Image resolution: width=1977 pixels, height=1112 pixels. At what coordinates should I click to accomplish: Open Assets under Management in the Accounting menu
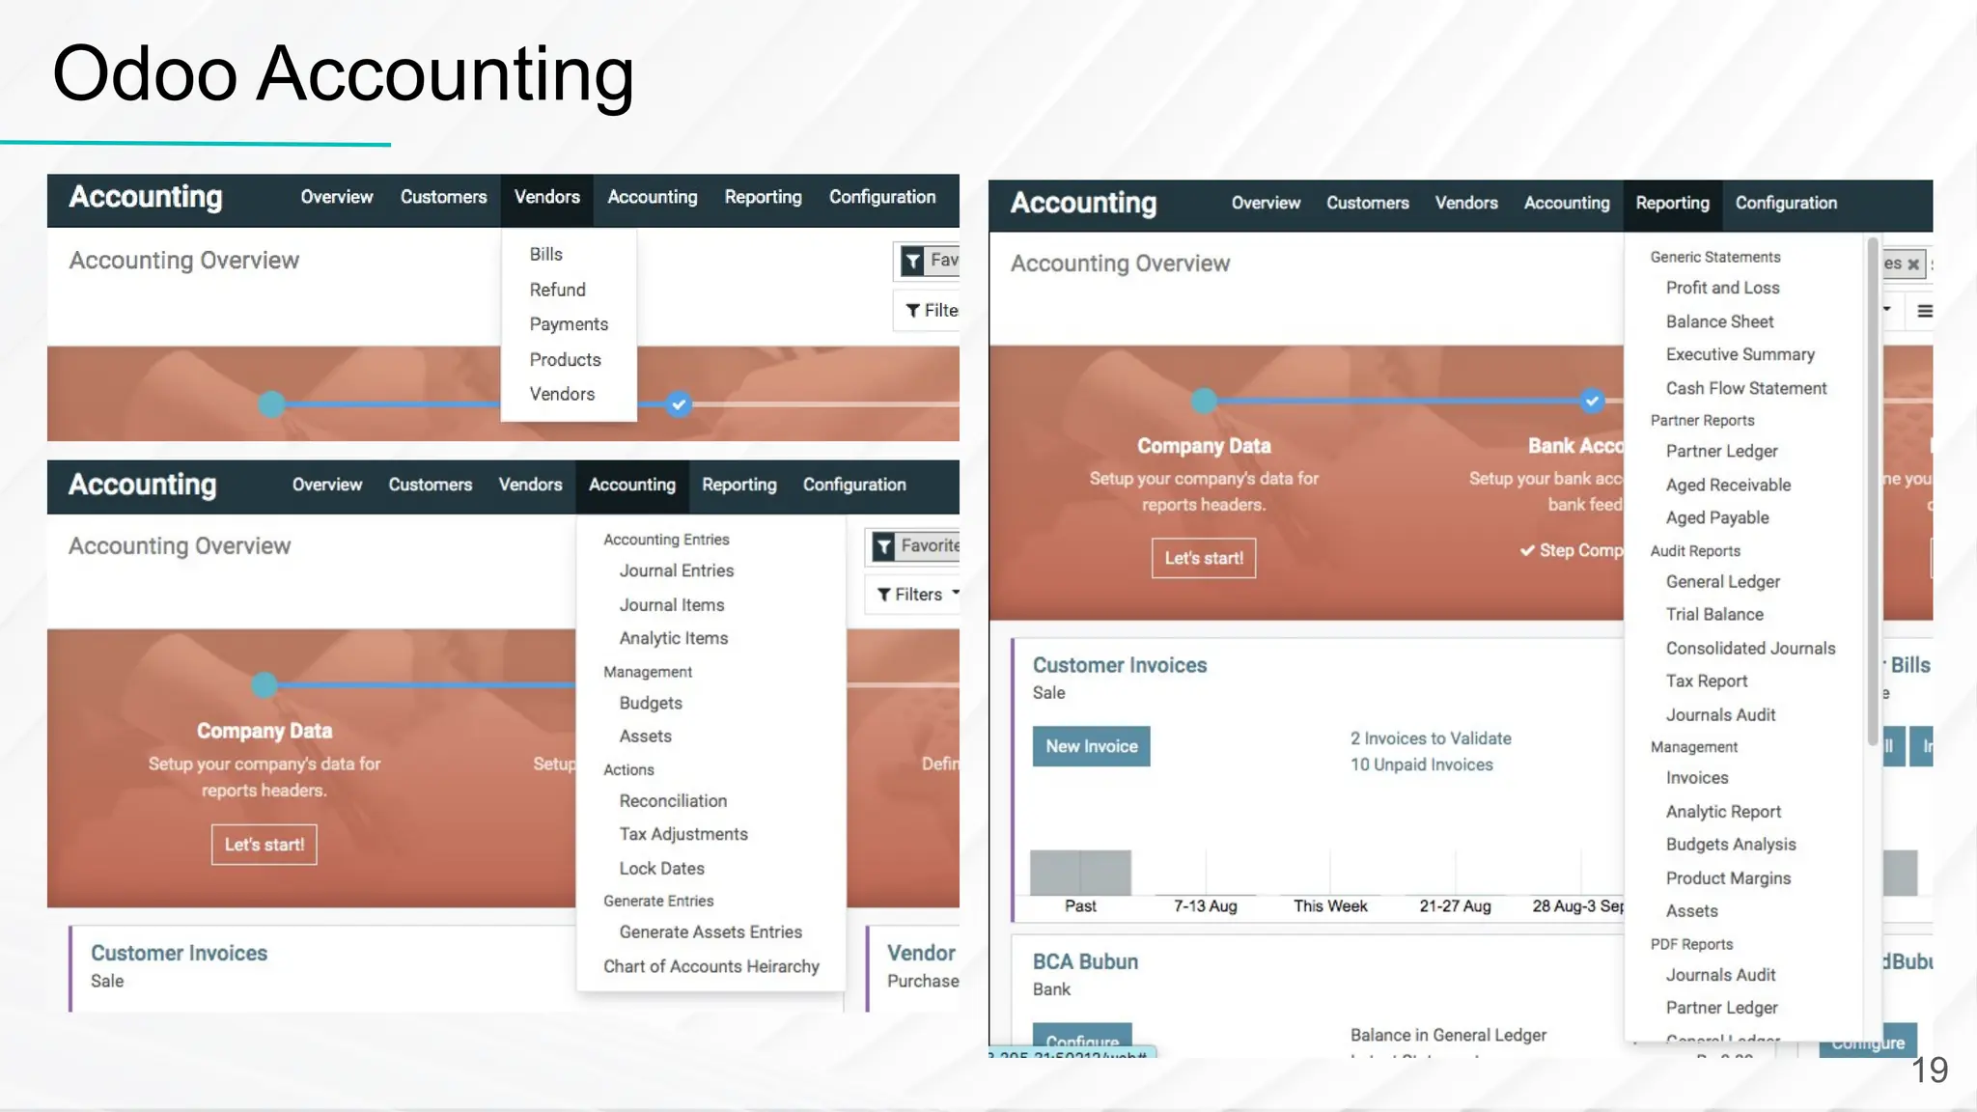tap(645, 736)
